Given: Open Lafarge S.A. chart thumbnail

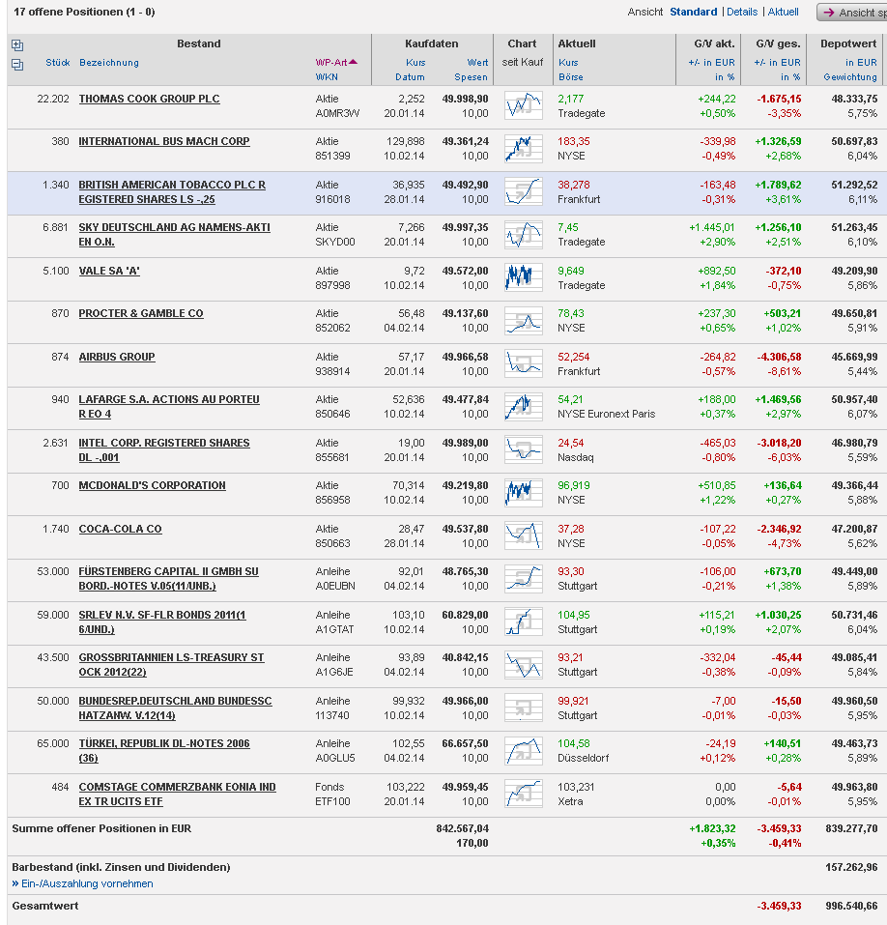Looking at the screenshot, I should [523, 407].
